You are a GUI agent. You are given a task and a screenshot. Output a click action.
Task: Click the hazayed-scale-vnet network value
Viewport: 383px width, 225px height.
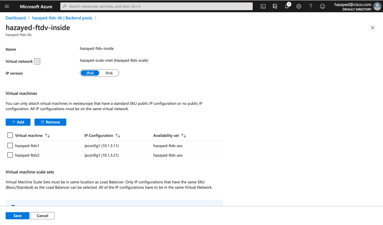click(114, 60)
